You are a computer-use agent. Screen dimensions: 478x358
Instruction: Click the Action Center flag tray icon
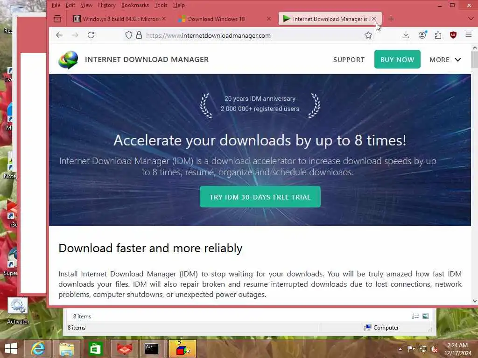pyautogui.click(x=411, y=349)
